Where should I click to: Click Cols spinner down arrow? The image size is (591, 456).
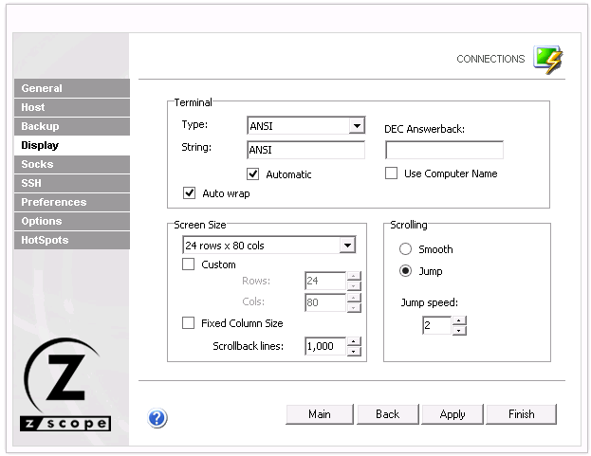coord(354,308)
